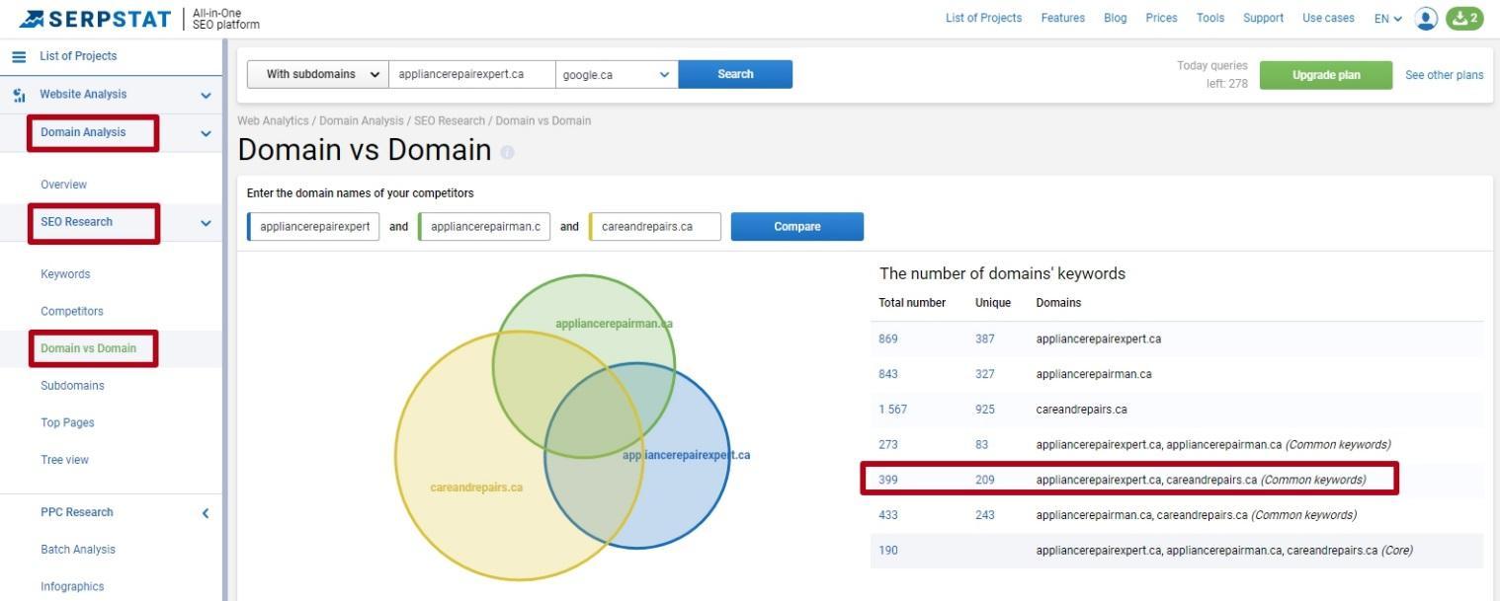The height and width of the screenshot is (601, 1500).
Task: Open Top Pages in sidebar
Action: 67,422
